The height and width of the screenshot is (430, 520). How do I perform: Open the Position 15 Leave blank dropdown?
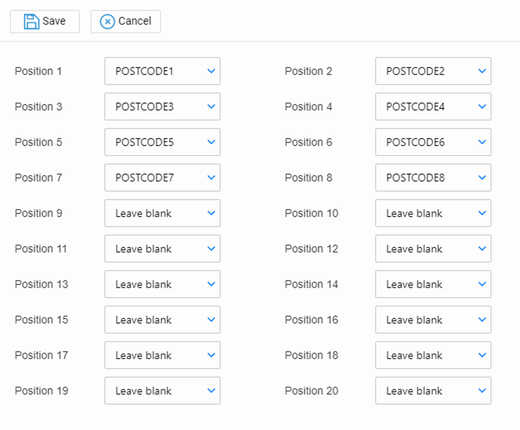[162, 320]
